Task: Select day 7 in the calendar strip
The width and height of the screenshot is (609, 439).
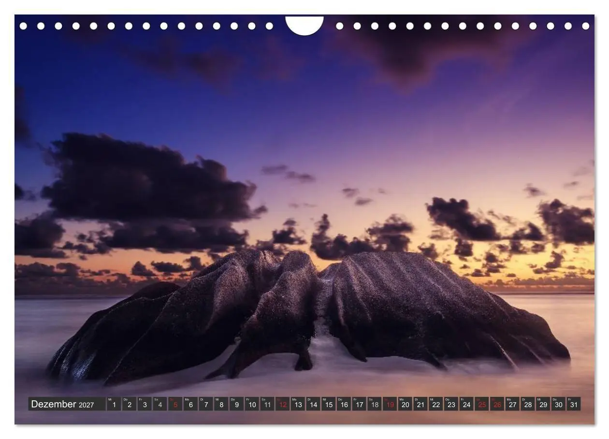Action: (206, 404)
